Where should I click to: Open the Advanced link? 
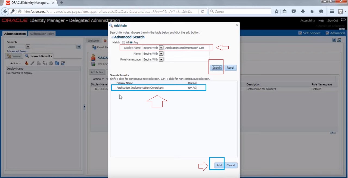coord(335,33)
